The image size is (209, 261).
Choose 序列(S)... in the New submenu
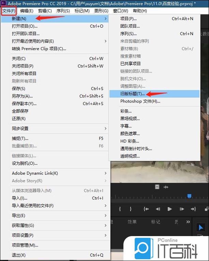point(154,34)
